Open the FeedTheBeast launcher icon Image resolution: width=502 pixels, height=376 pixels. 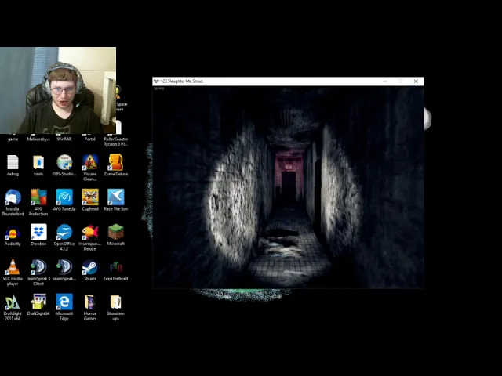point(115,267)
